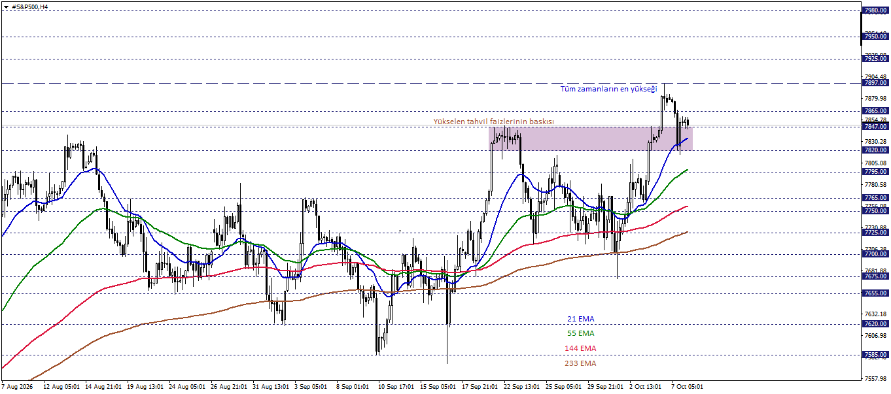The image size is (891, 394).
Task: Click the '24 Aug 05:01' time axis label
Action: click(x=188, y=386)
